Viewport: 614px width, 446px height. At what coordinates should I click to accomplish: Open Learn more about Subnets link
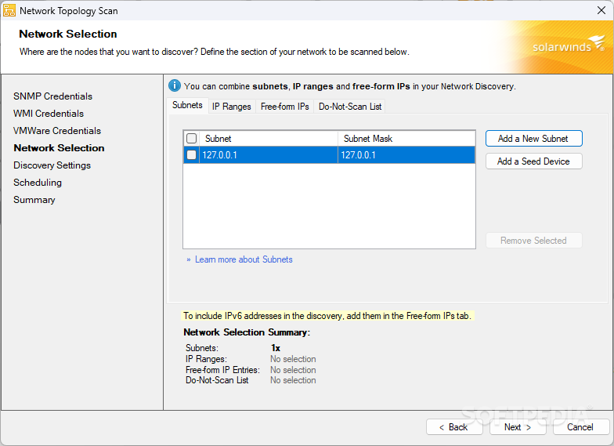[244, 259]
